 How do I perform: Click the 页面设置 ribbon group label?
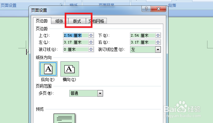8,6
